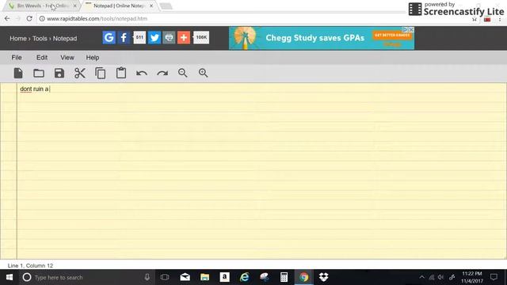Open File Explorer from the taskbar
This screenshot has height=285, width=507.
pos(204,277)
